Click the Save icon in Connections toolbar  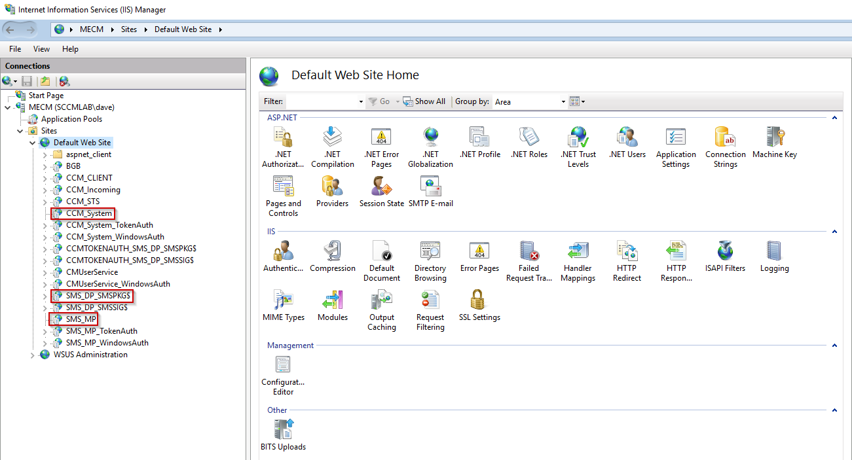27,81
